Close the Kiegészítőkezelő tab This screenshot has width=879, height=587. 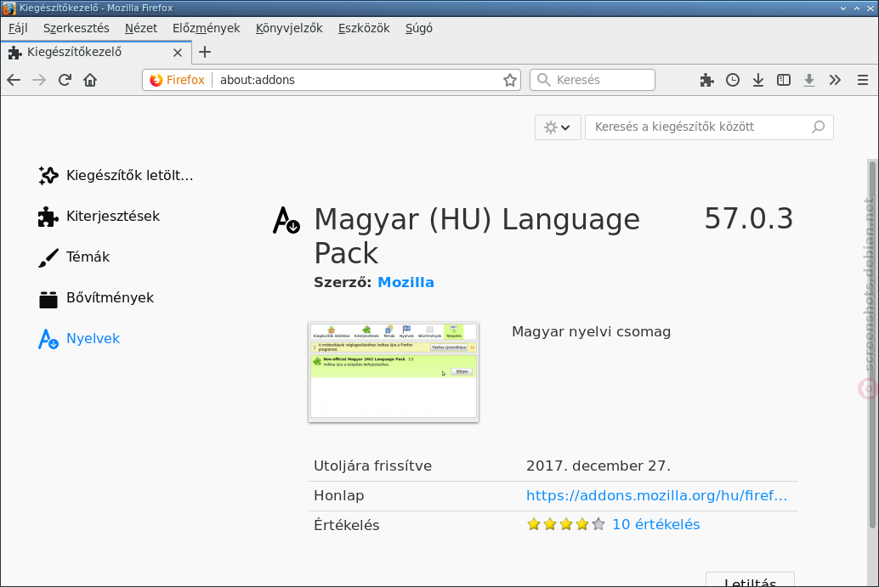[178, 53]
